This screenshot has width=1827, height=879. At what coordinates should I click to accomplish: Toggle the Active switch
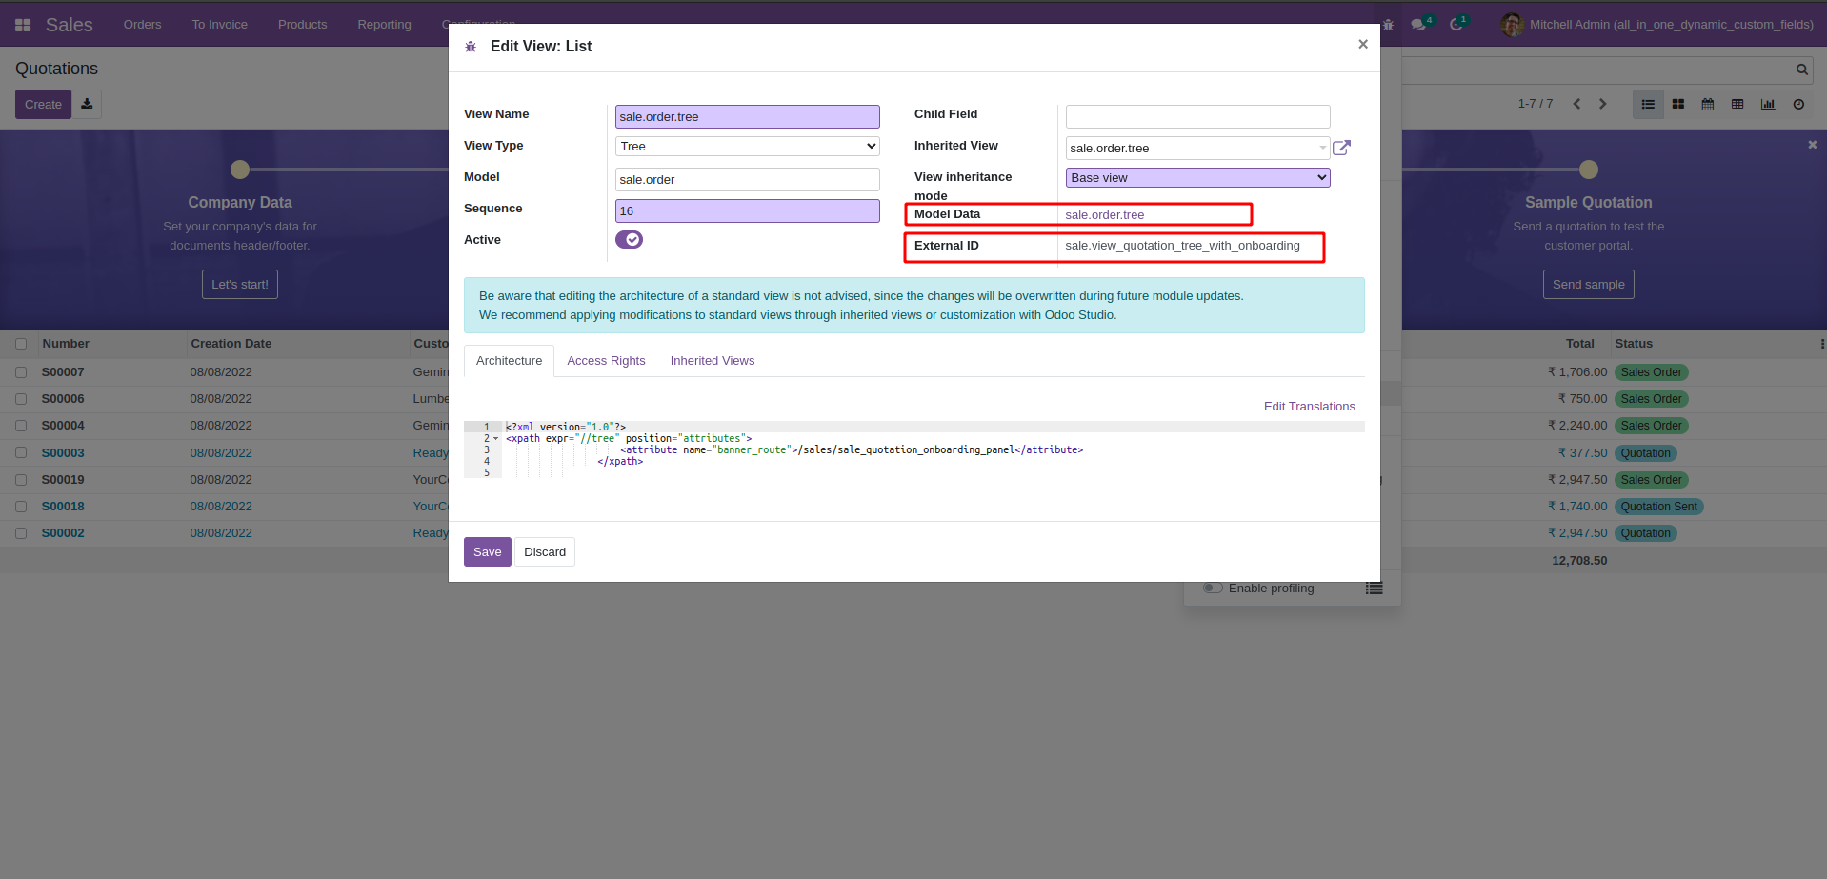(x=629, y=240)
